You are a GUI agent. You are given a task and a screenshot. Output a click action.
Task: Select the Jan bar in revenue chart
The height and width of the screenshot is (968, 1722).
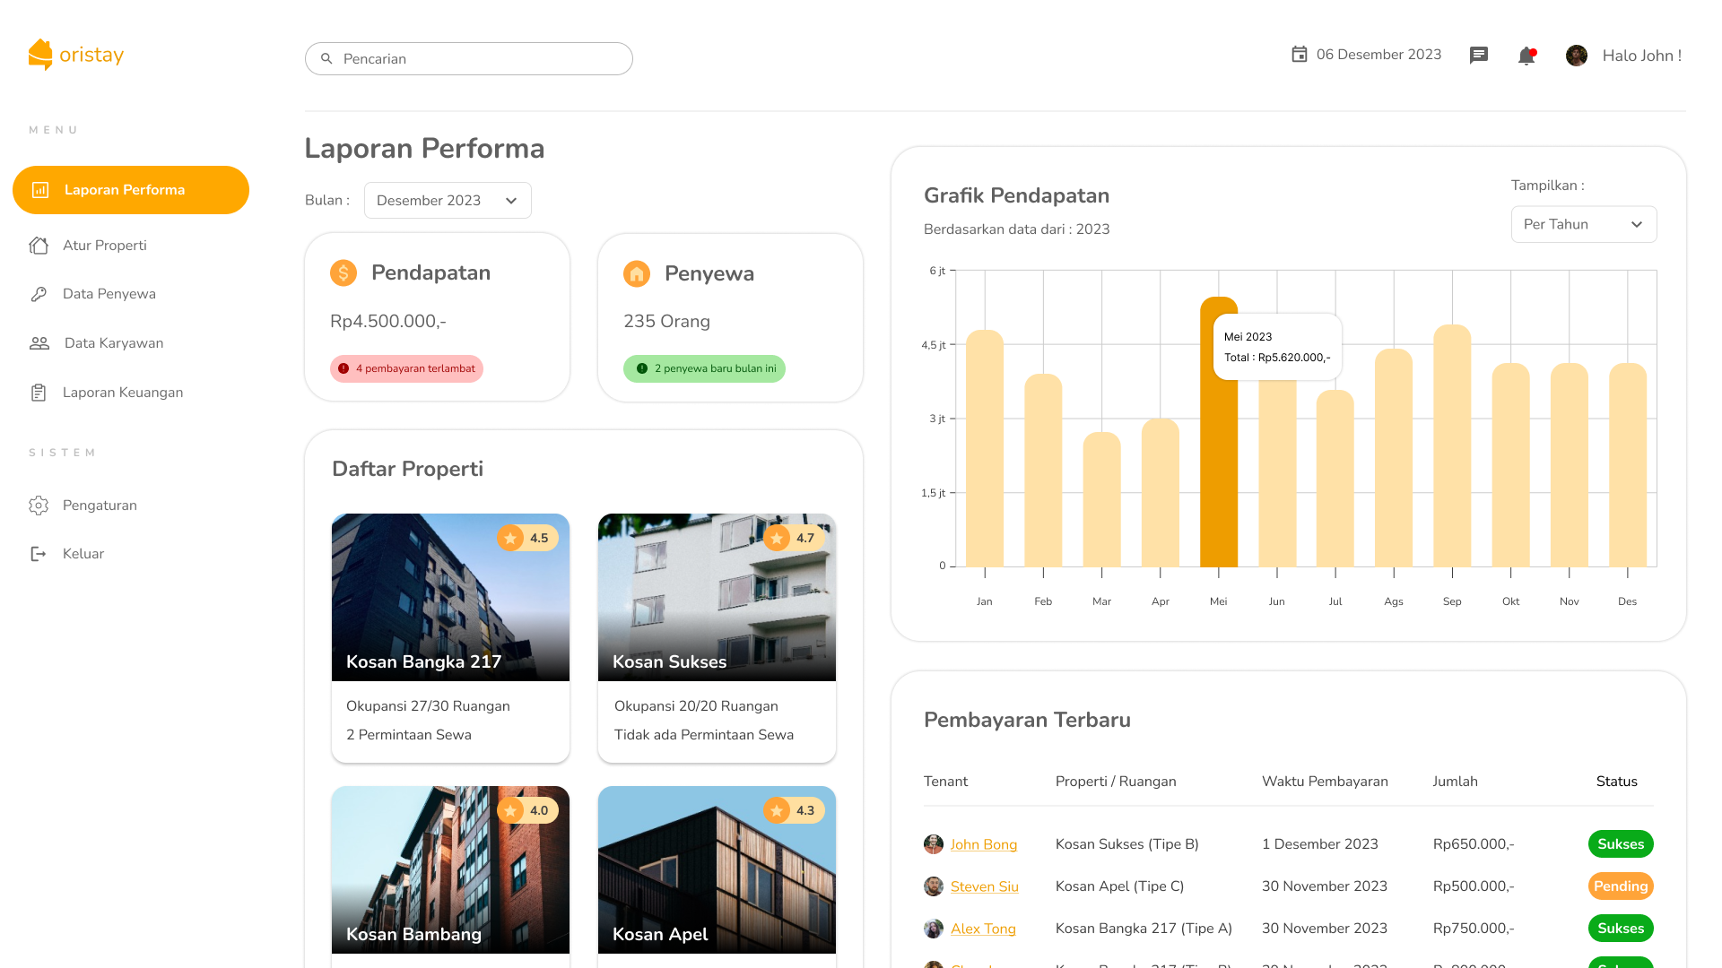click(x=985, y=448)
